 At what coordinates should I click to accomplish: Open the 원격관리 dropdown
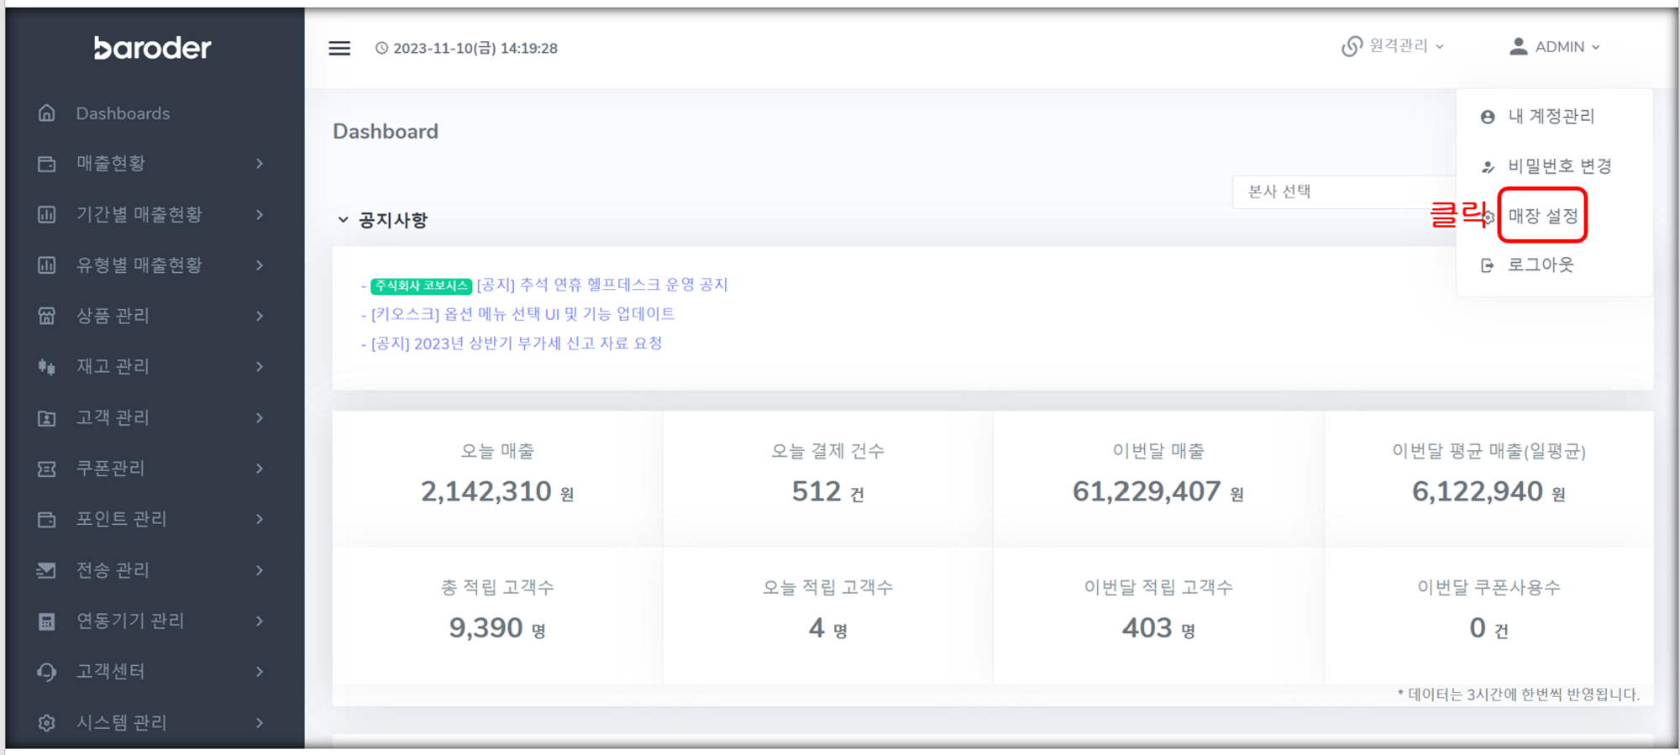click(1393, 46)
